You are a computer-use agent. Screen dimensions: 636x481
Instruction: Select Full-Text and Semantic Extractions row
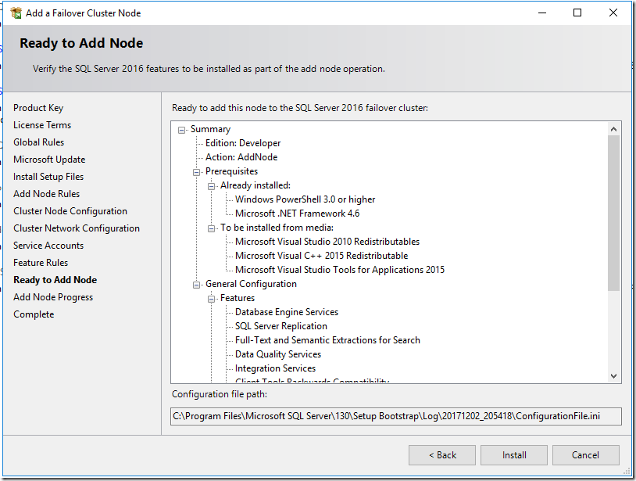[x=327, y=340]
